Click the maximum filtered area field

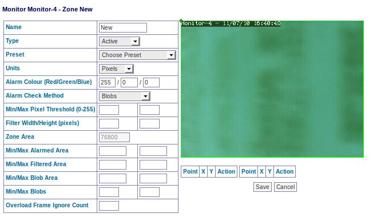coord(153,164)
